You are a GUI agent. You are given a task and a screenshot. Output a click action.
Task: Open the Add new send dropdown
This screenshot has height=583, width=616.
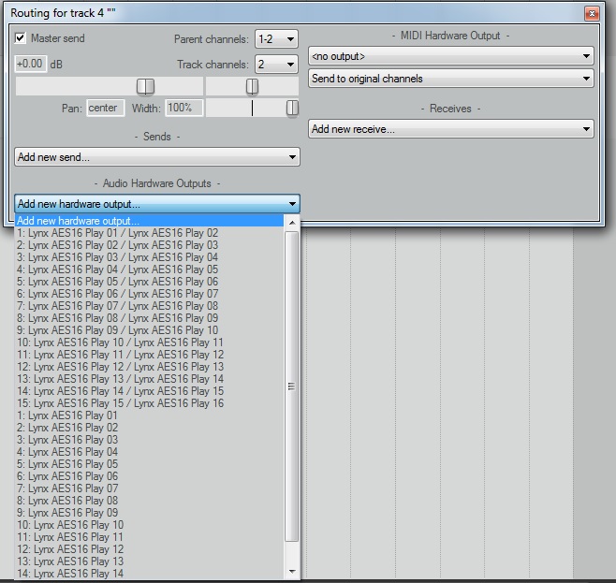pos(157,157)
